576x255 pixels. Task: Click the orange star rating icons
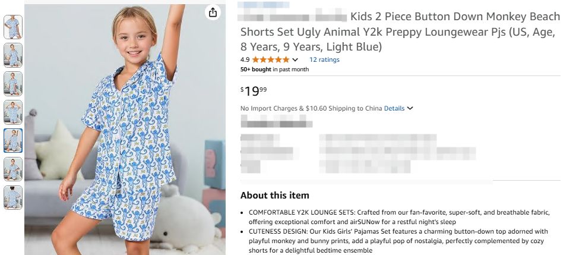271,59
